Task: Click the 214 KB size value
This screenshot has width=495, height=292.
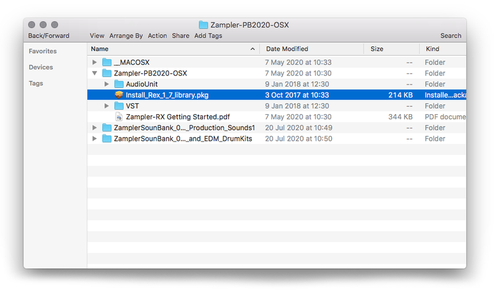Action: (400, 95)
